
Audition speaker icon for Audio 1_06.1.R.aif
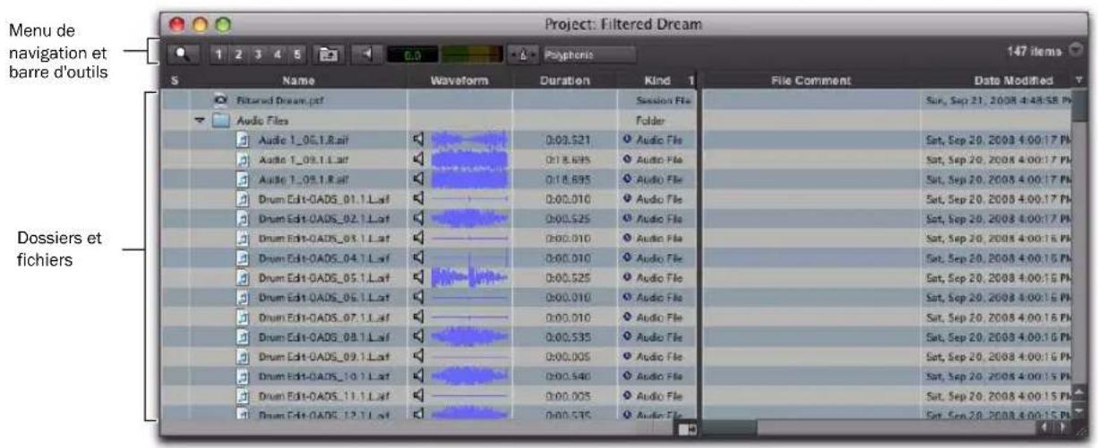click(418, 139)
